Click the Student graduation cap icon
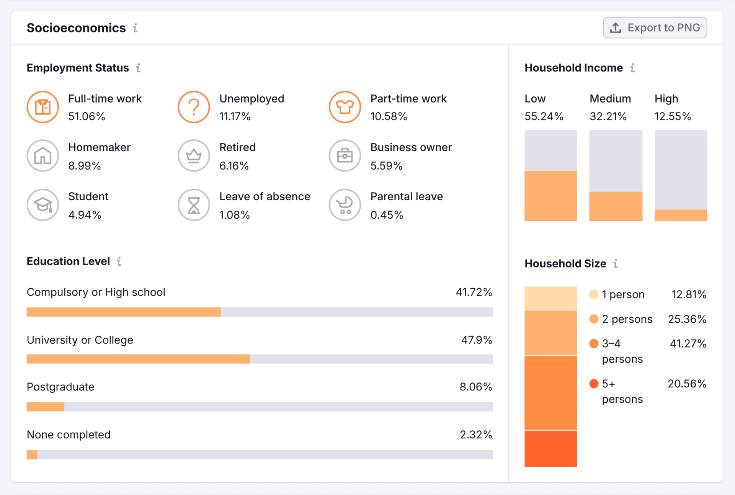 tap(42, 205)
